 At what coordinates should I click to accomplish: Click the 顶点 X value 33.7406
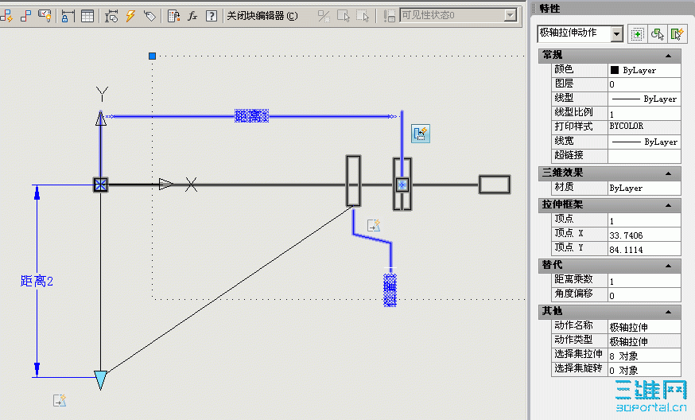coord(644,235)
